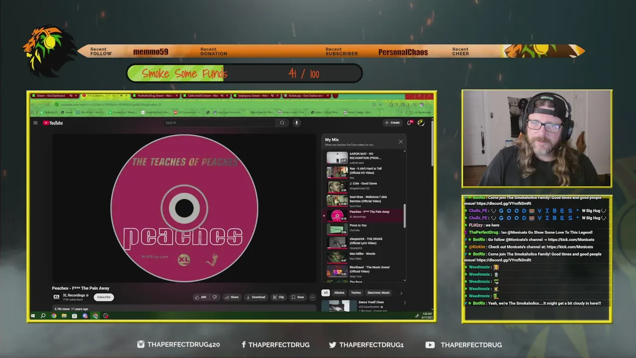Go to the YouTube home logo
Viewport: 636px width, 358px height.
click(53, 123)
